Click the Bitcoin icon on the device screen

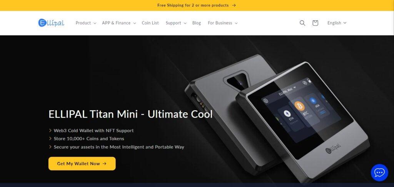pyautogui.click(x=299, y=106)
